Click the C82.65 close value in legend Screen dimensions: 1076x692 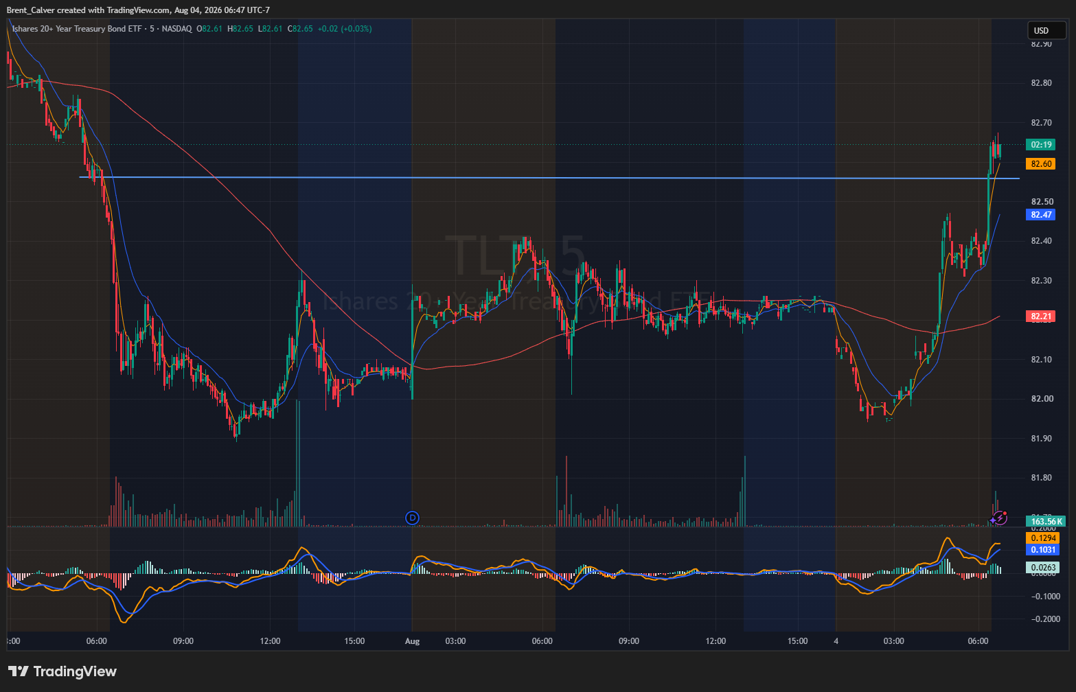(300, 29)
